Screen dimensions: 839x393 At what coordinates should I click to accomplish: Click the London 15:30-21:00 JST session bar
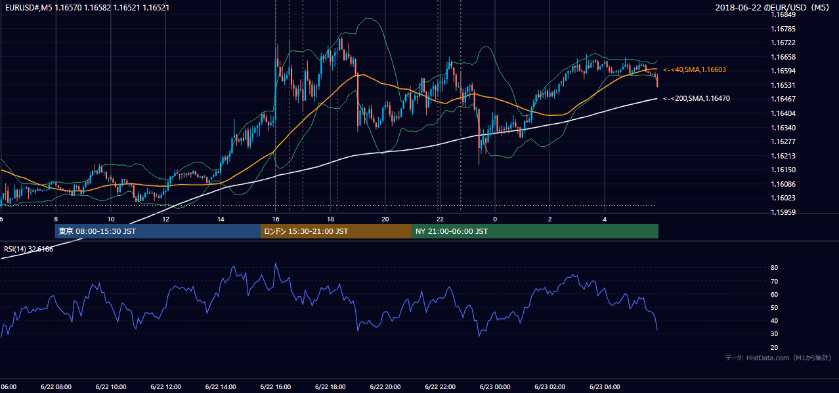point(336,231)
